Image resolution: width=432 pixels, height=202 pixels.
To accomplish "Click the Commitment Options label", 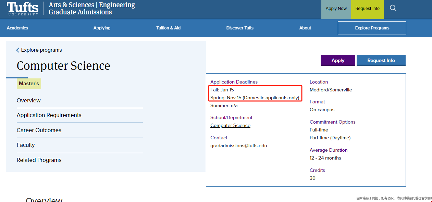I will pos(333,122).
